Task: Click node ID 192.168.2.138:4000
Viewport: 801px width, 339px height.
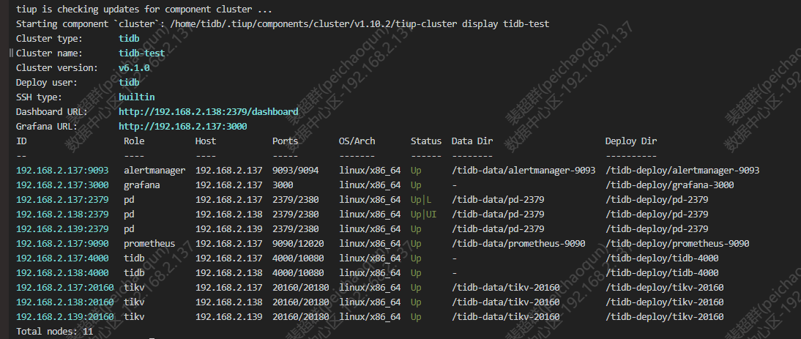Action: click(x=62, y=272)
